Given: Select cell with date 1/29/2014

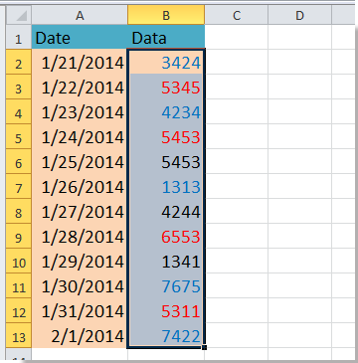Looking at the screenshot, I should 80,261.
